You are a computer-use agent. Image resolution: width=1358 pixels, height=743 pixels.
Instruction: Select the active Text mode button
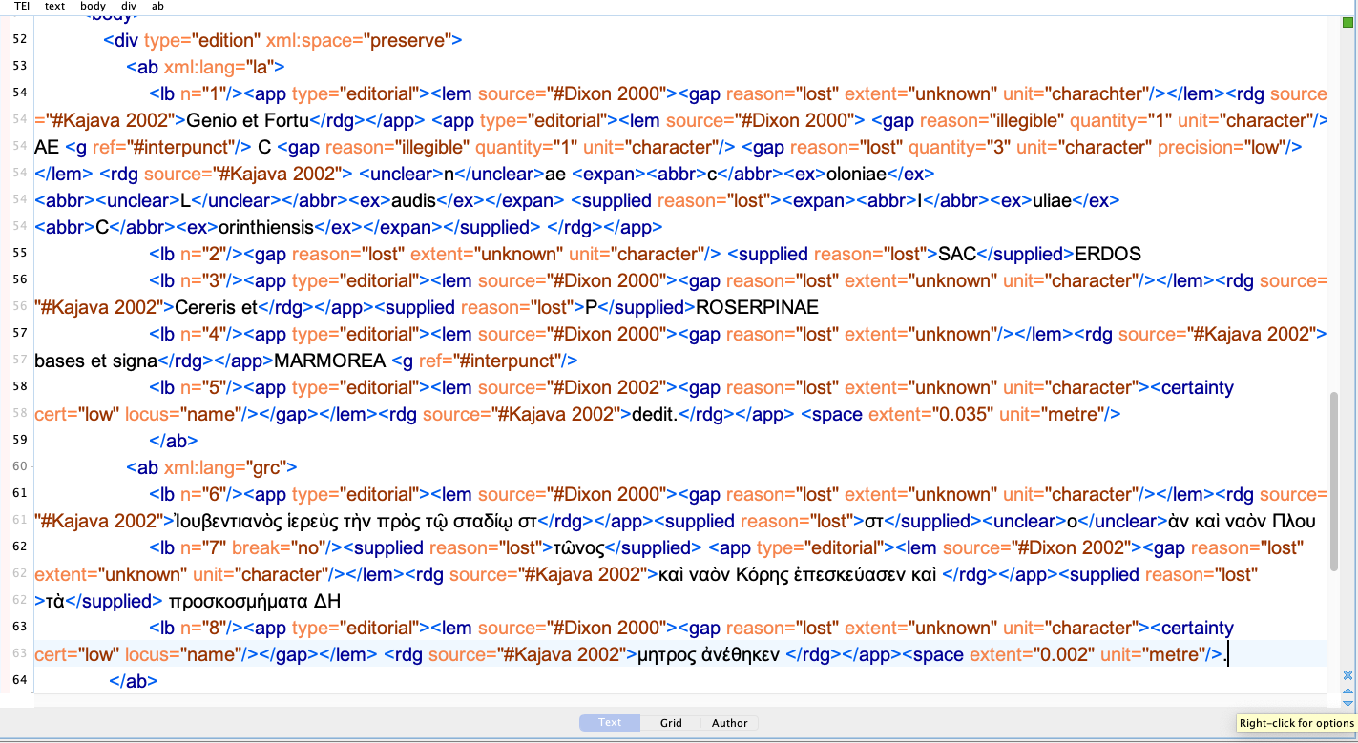pos(609,723)
